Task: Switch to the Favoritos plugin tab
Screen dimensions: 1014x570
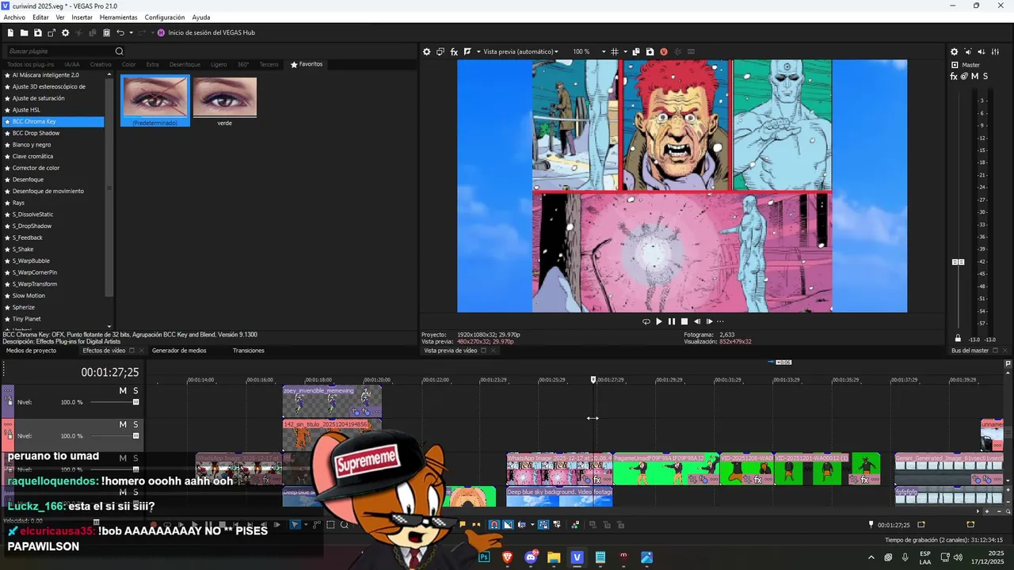Action: click(307, 64)
